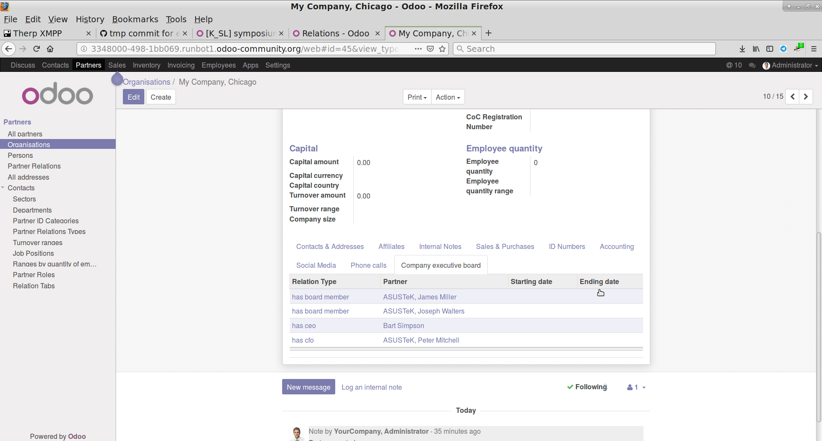Open the History menu

coord(90,19)
